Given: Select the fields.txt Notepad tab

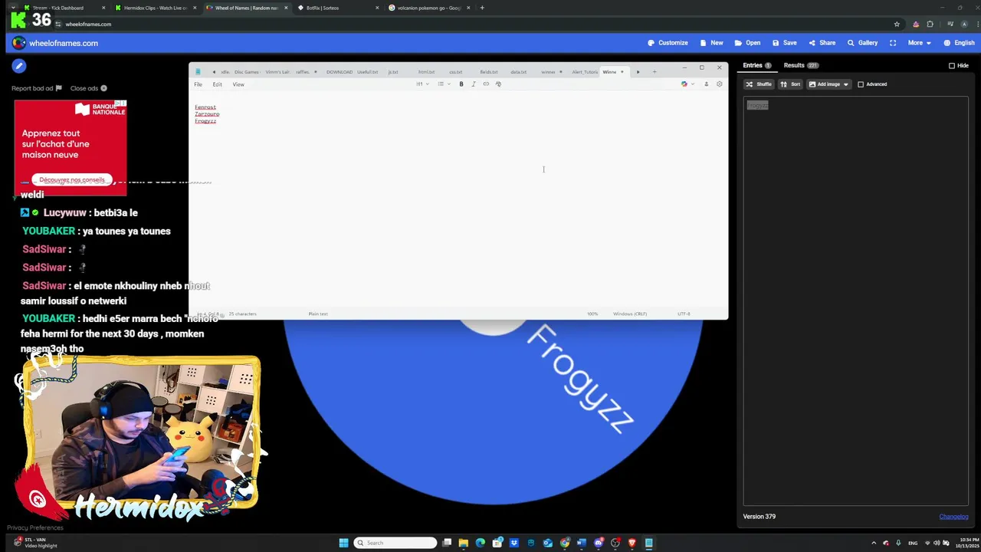Looking at the screenshot, I should pyautogui.click(x=488, y=72).
